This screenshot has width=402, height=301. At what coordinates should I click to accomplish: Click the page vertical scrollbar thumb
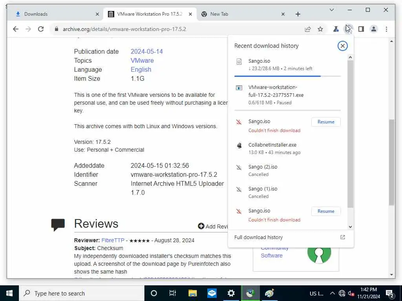(391, 162)
